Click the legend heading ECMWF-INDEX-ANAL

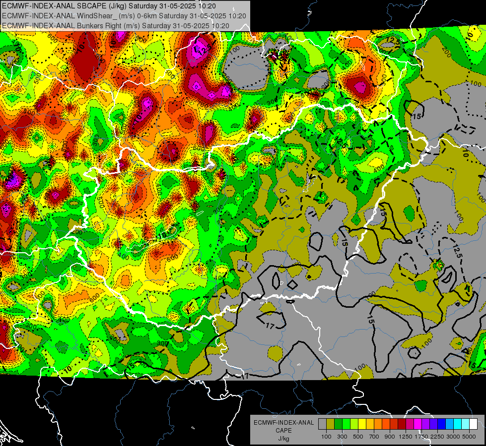pos(283,423)
